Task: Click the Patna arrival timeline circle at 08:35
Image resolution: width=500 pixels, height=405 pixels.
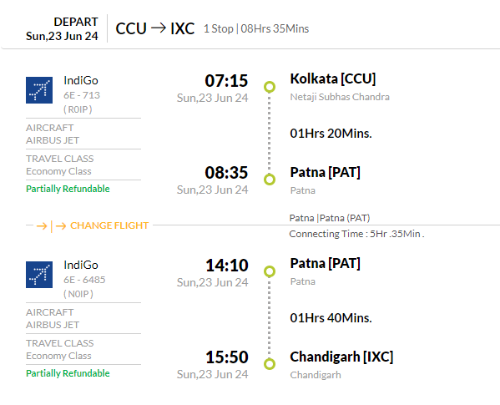Action: click(270, 180)
